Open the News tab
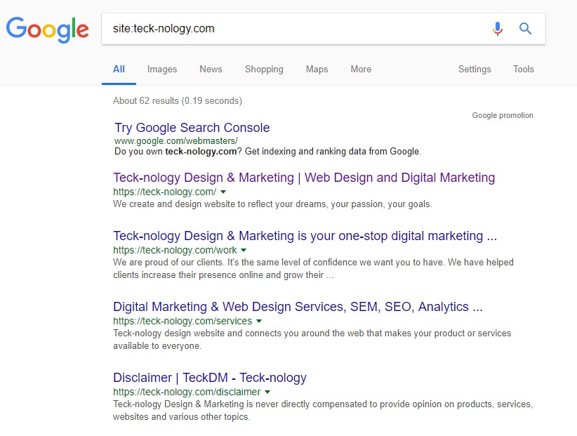 point(211,70)
